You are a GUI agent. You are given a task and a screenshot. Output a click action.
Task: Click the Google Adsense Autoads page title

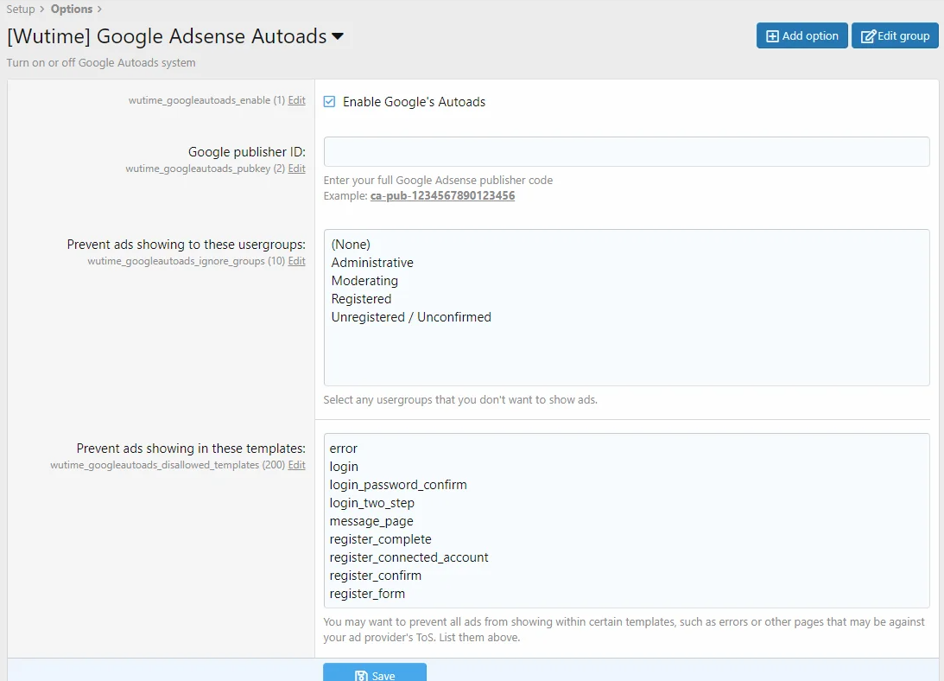[x=167, y=35]
